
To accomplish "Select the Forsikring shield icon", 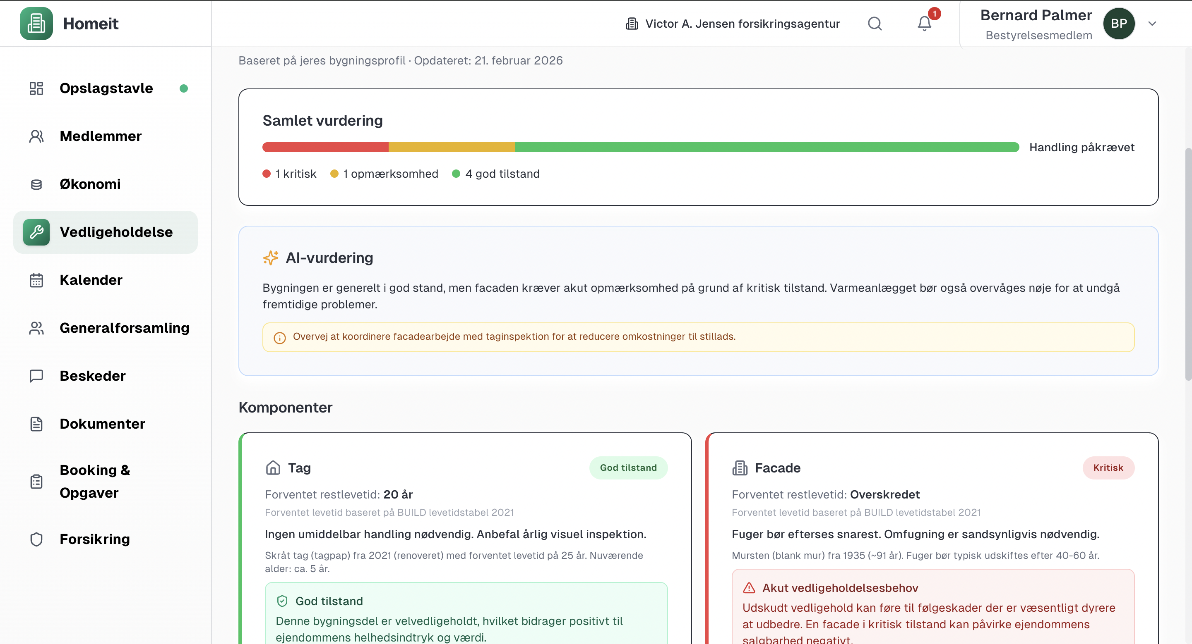I will point(36,539).
